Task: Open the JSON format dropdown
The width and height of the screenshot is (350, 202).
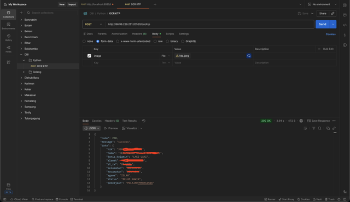Action: click(x=91, y=128)
